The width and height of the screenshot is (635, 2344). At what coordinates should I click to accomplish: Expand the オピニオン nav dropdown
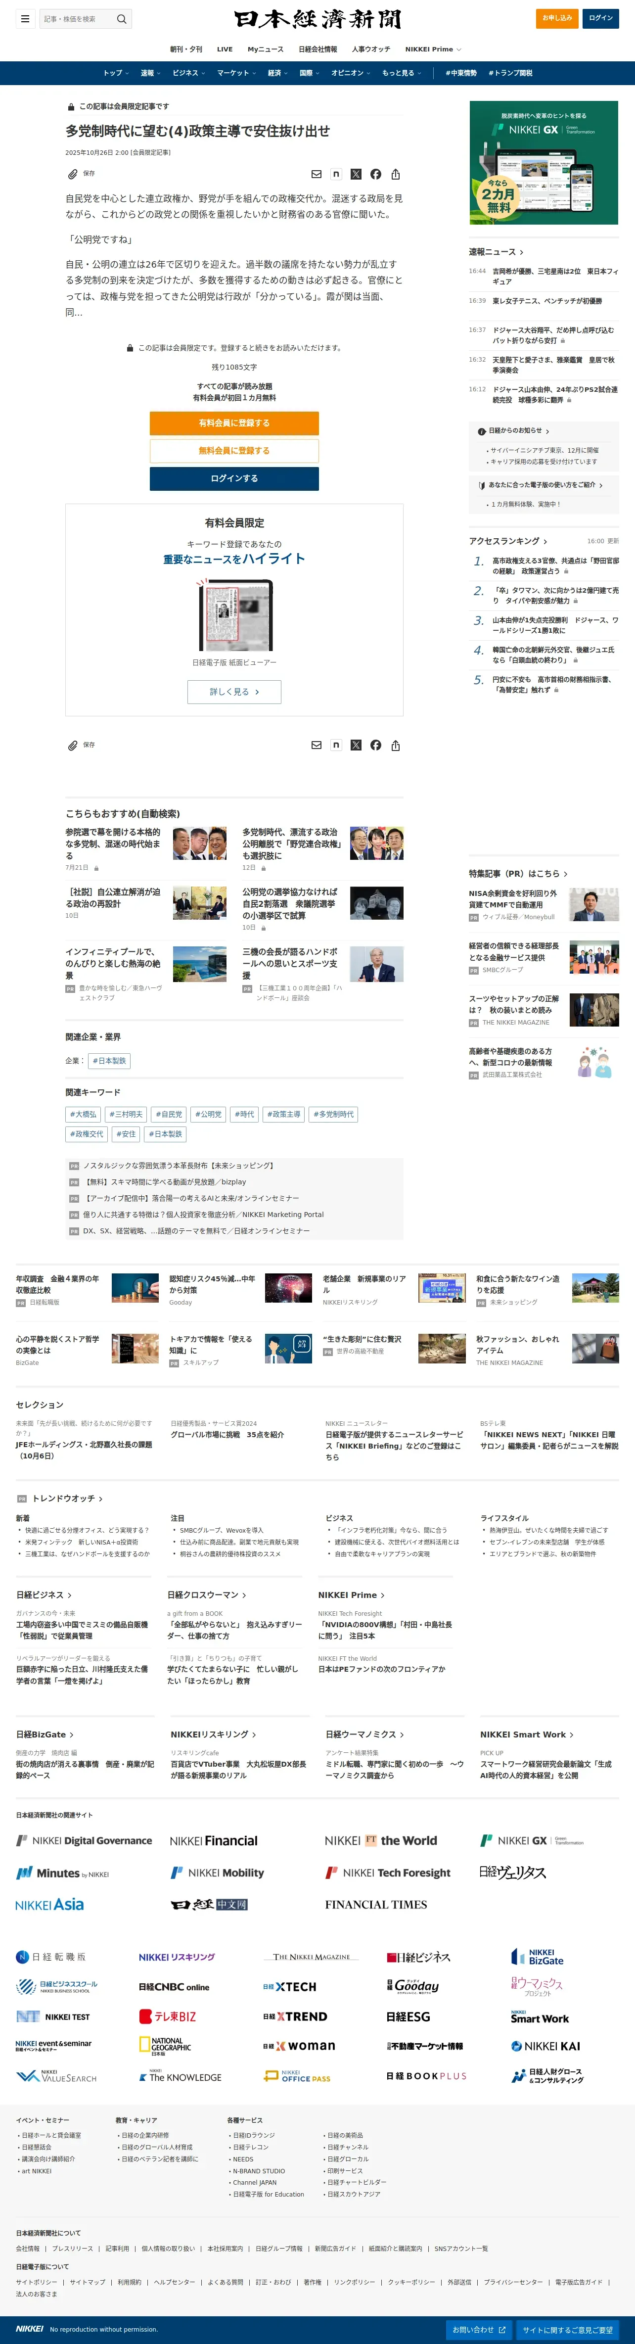click(x=351, y=73)
